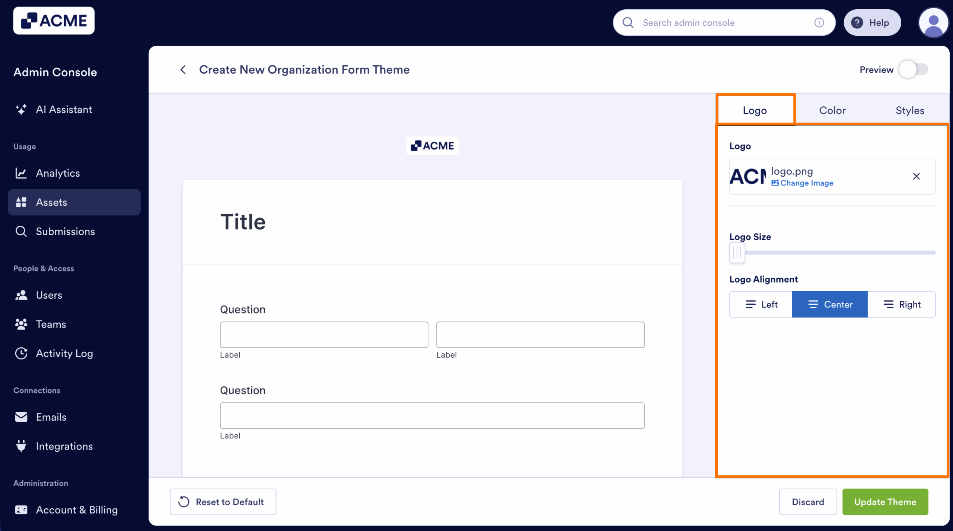Adjust the Logo Size slider
Image resolution: width=953 pixels, height=531 pixels.
tap(737, 252)
